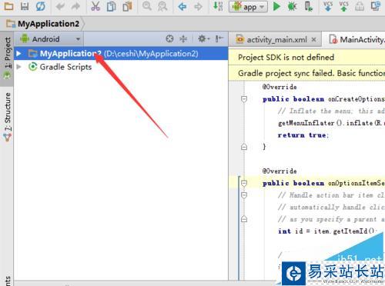
Task: Click the Project SDK is not defined banner
Action: pyautogui.click(x=306, y=57)
